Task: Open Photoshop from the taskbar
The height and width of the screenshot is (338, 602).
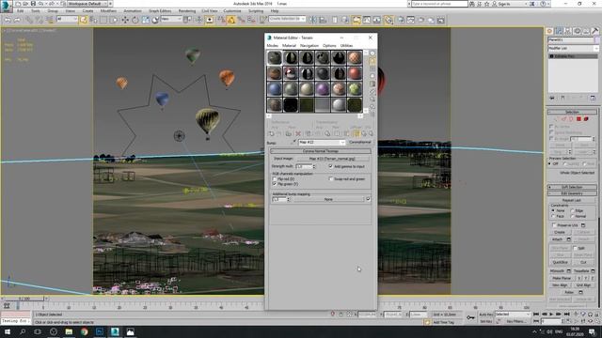Action: (100, 331)
